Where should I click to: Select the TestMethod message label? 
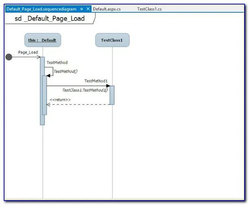[x=57, y=62]
